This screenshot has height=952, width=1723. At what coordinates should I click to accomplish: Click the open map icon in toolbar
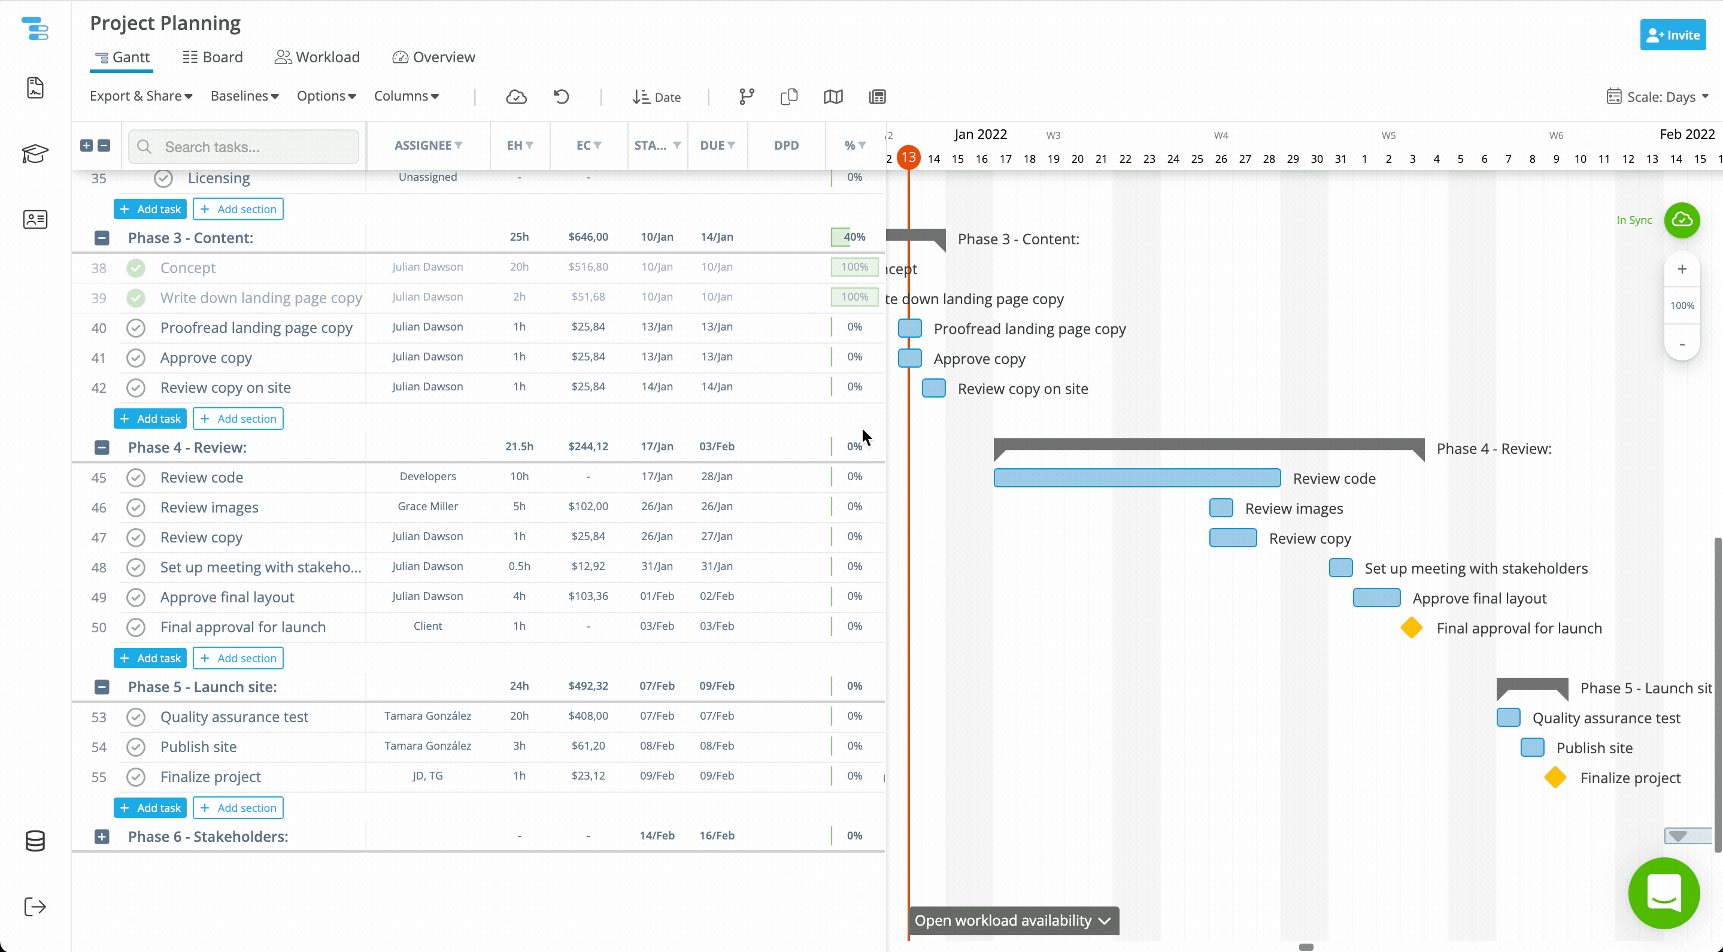pyautogui.click(x=833, y=97)
